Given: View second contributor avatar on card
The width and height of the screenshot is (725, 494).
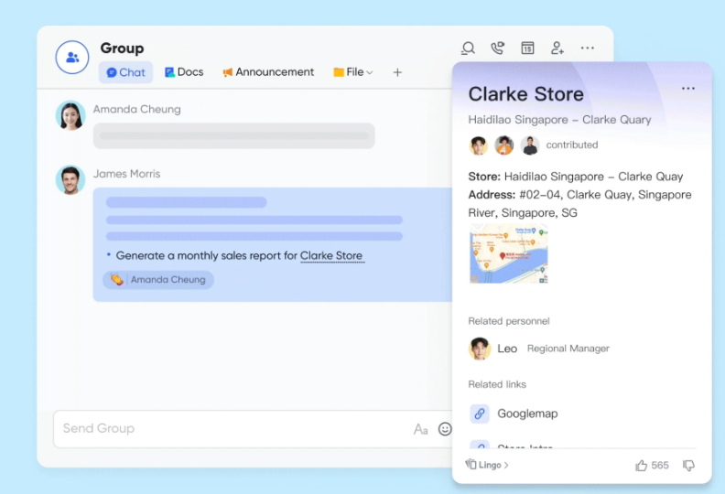Looking at the screenshot, I should pos(504,145).
